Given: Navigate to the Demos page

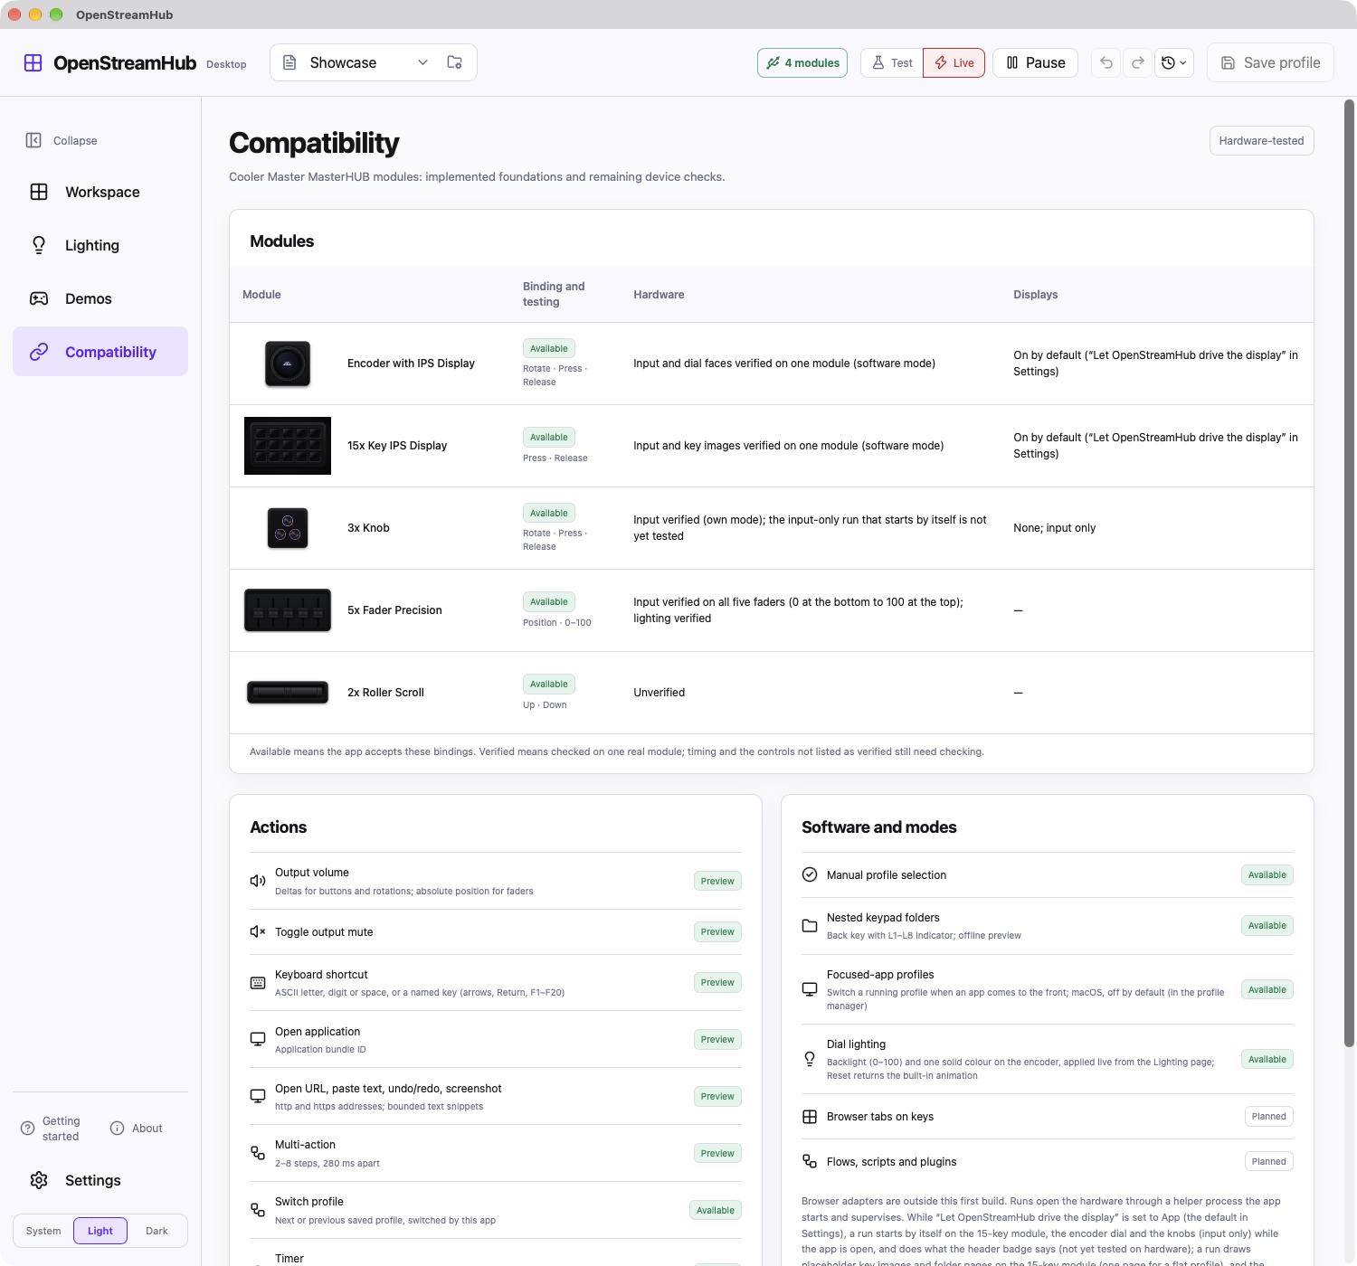Looking at the screenshot, I should (x=100, y=298).
